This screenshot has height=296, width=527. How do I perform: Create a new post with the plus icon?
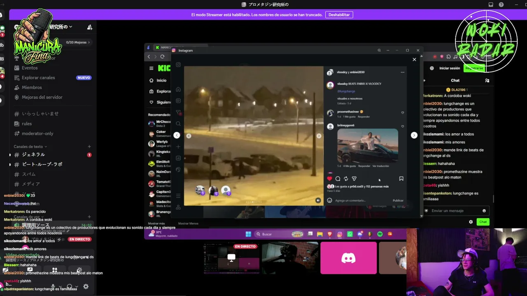click(x=178, y=147)
